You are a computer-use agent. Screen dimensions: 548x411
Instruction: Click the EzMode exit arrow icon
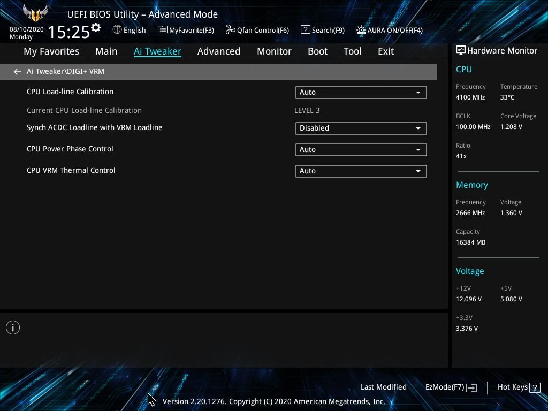click(471, 387)
